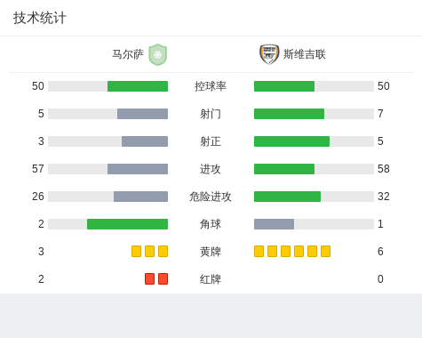Click the third yellow card of 斯维吉联
The height and width of the screenshot is (338, 422).
tap(285, 251)
